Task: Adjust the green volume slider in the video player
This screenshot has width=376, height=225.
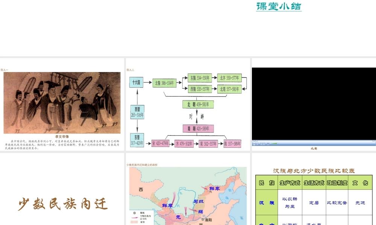Action: [x=274, y=144]
